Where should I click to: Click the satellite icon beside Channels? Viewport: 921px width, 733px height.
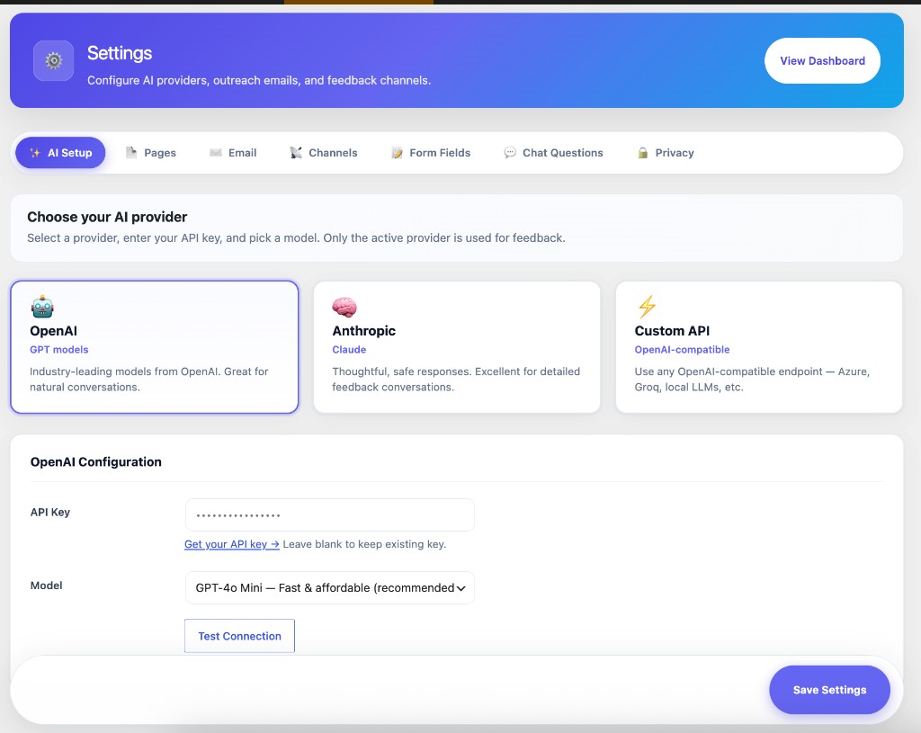(x=296, y=153)
